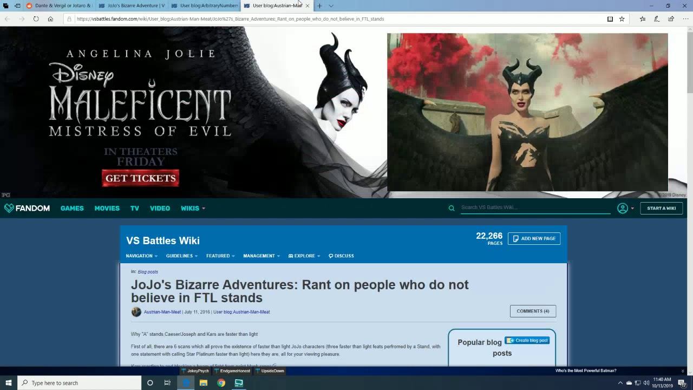Open a new browser tab

click(x=319, y=5)
